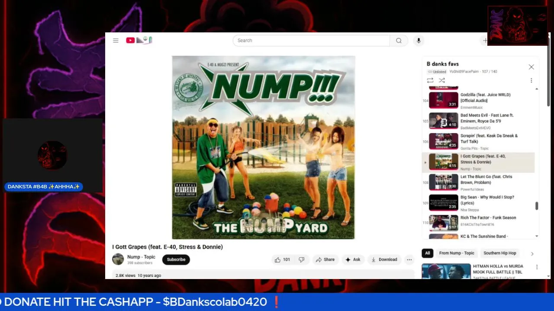
Task: Click the round avatar in left overlay
Action: pyautogui.click(x=52, y=155)
